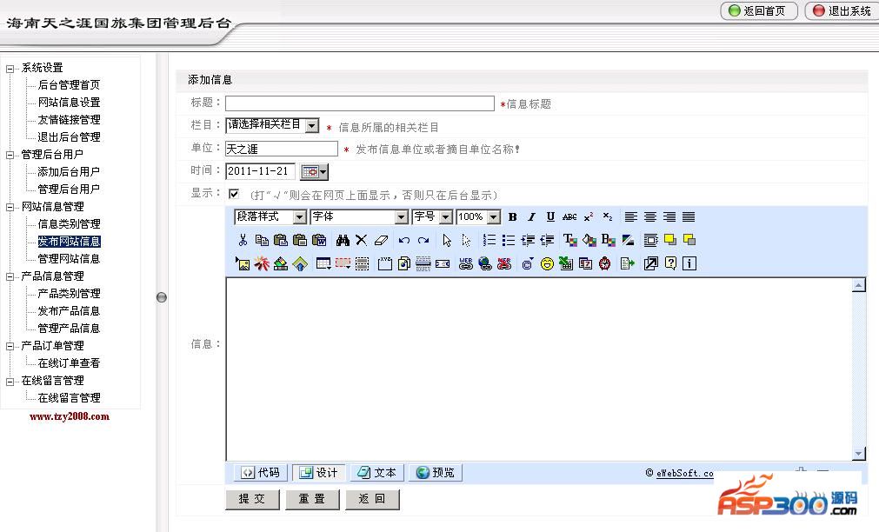Click 返回首页 at the top

pyautogui.click(x=759, y=10)
